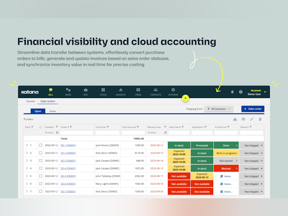Open Not shipped dropdown for SO-6

click(252, 184)
